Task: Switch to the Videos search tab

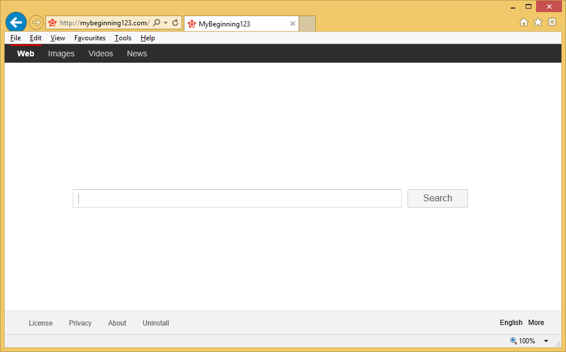Action: 100,53
